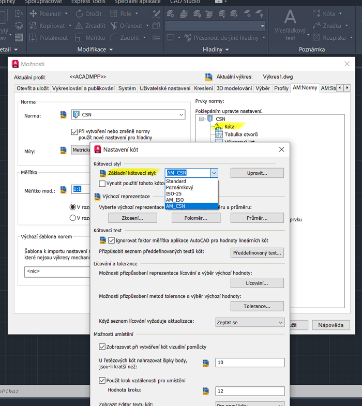Viewport: 362px width, 406px height.
Task: Toggle the Základní kótovací styl dropdown arrow
Action: click(x=214, y=173)
